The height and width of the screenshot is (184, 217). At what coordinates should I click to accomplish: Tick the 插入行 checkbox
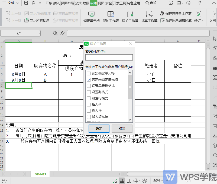click(x=89, y=111)
